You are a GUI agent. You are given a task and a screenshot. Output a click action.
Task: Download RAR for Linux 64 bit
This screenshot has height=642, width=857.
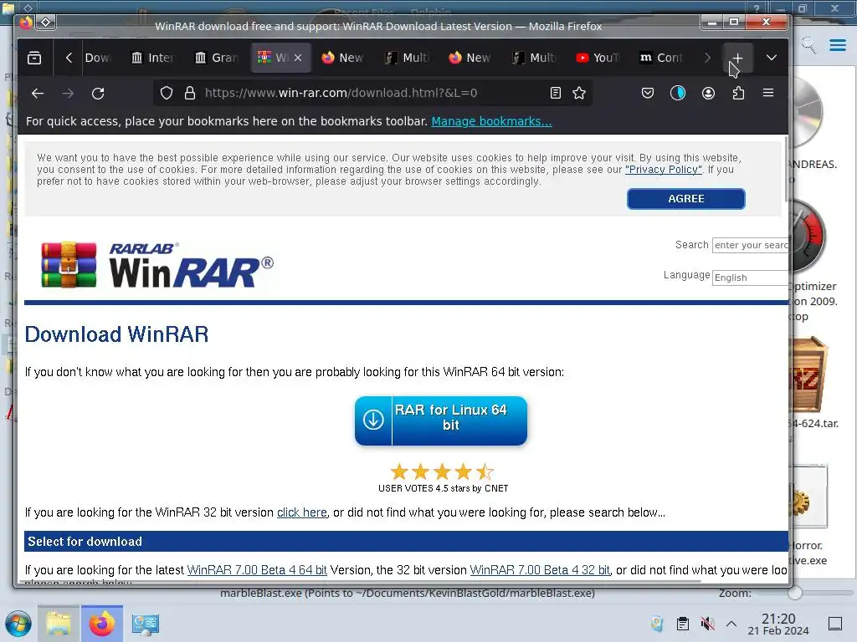441,421
